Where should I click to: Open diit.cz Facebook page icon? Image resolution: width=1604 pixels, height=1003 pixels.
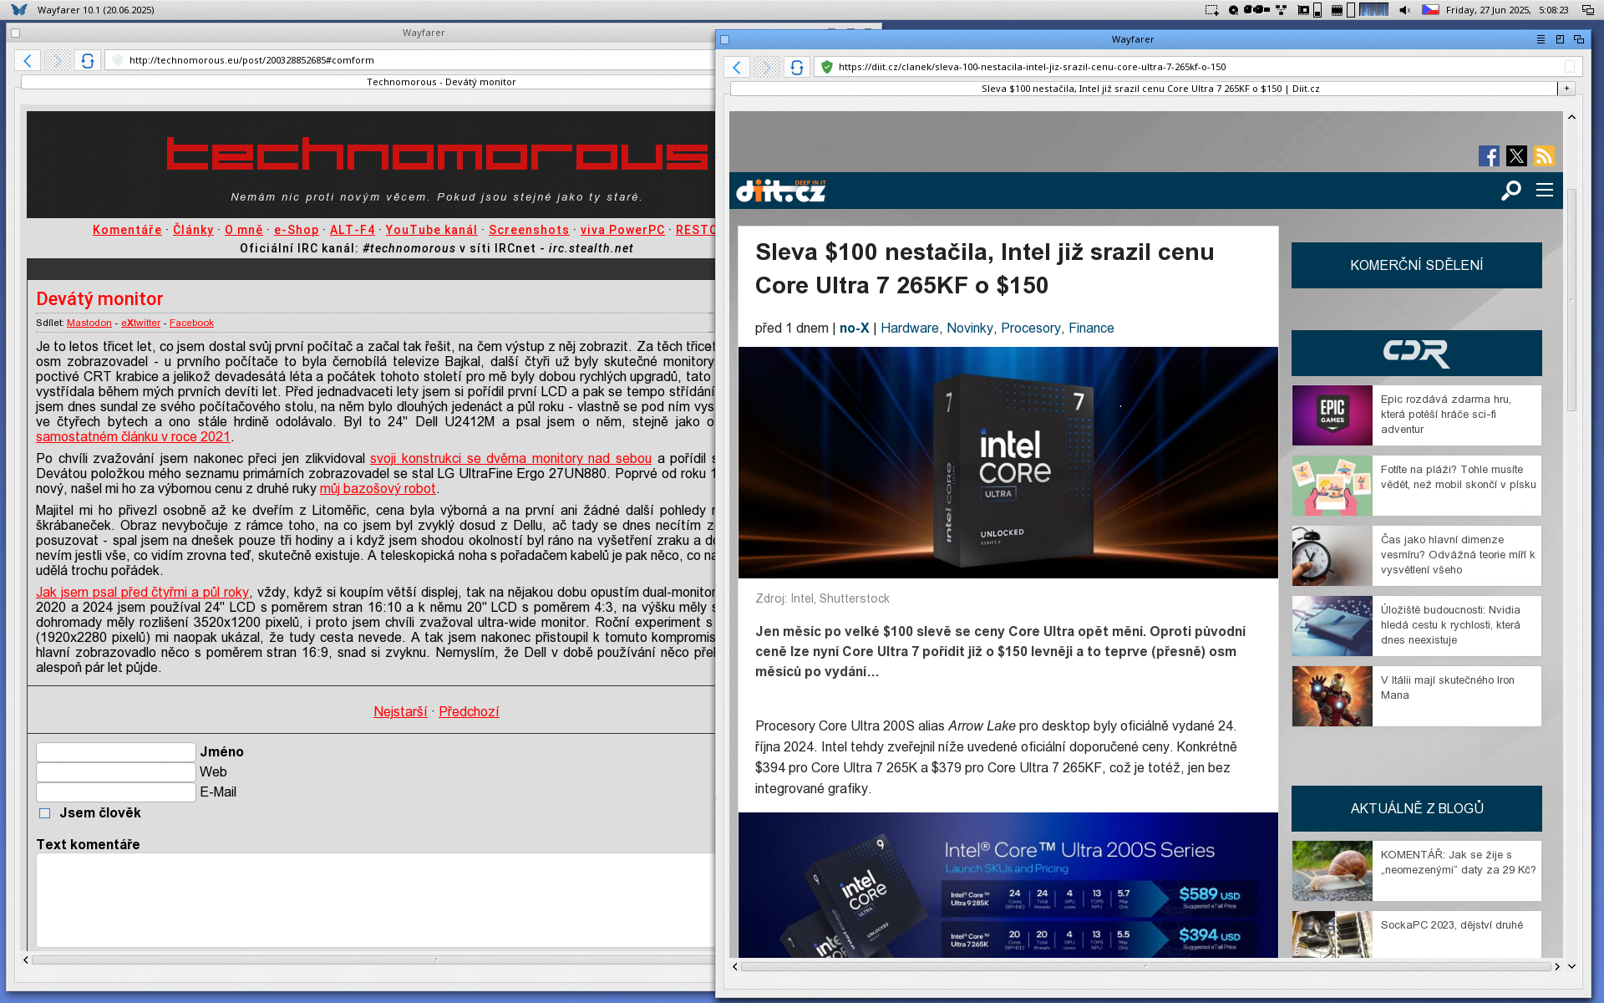pos(1488,156)
